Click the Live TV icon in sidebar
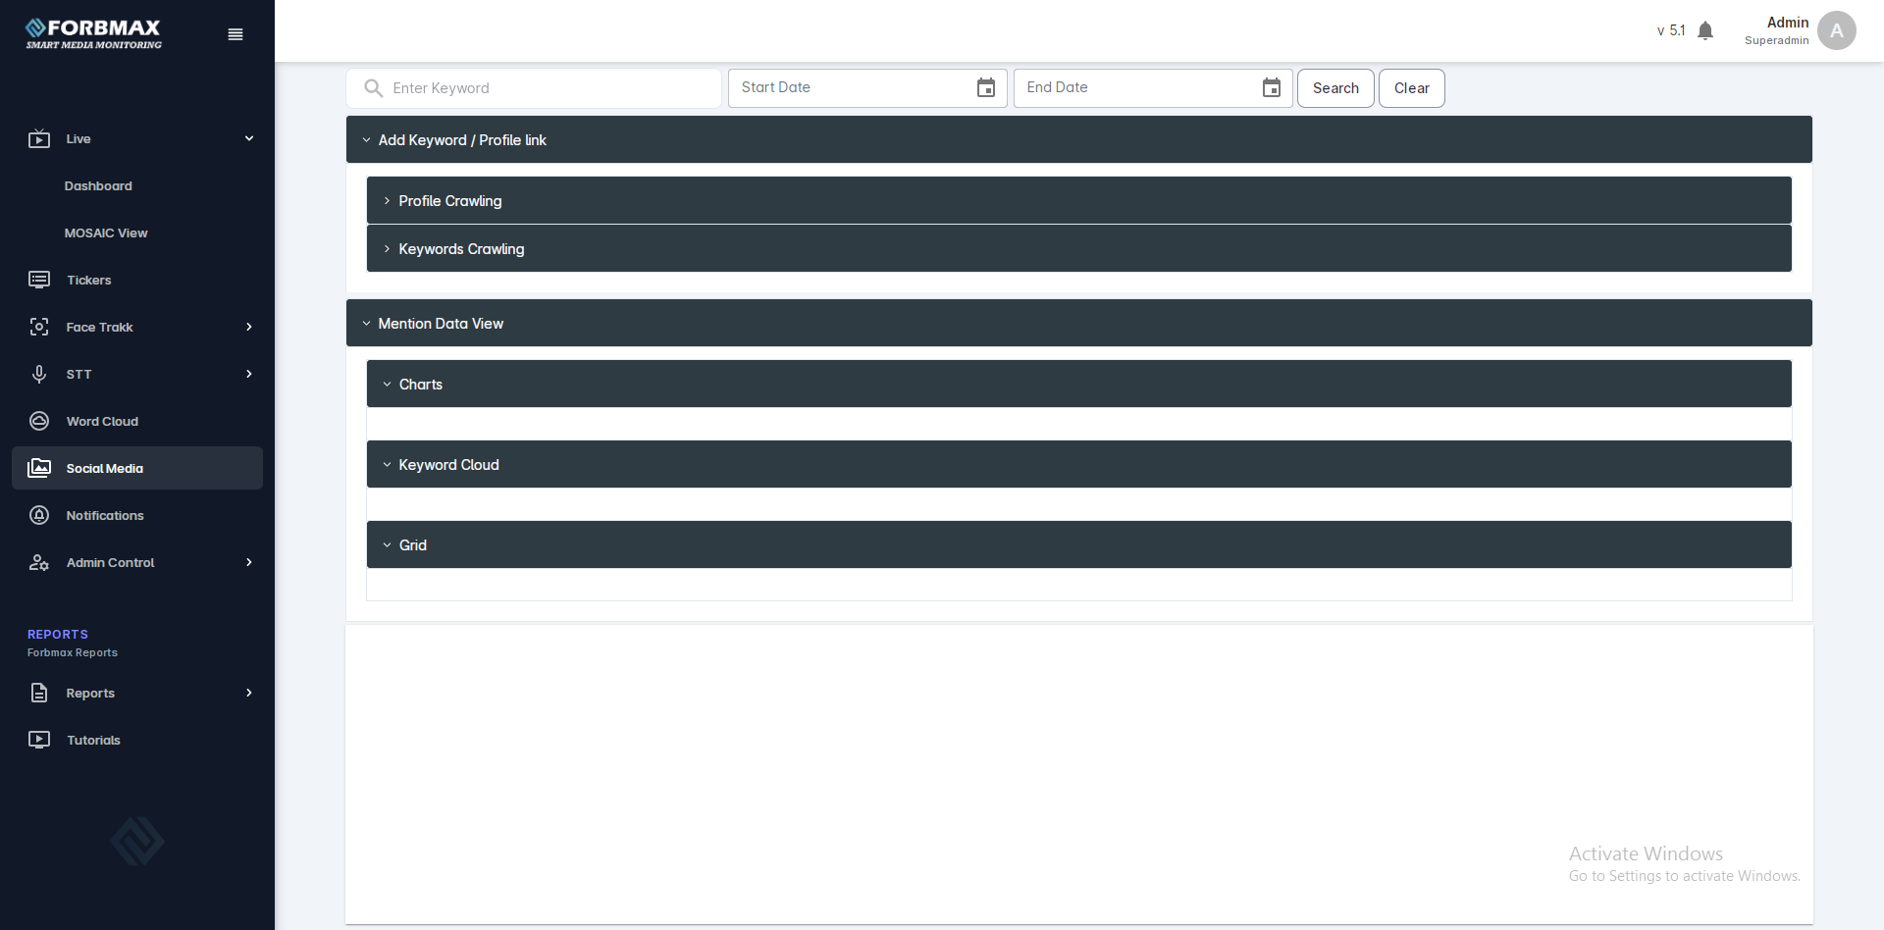Viewport: 1884px width, 930px height. (x=39, y=139)
